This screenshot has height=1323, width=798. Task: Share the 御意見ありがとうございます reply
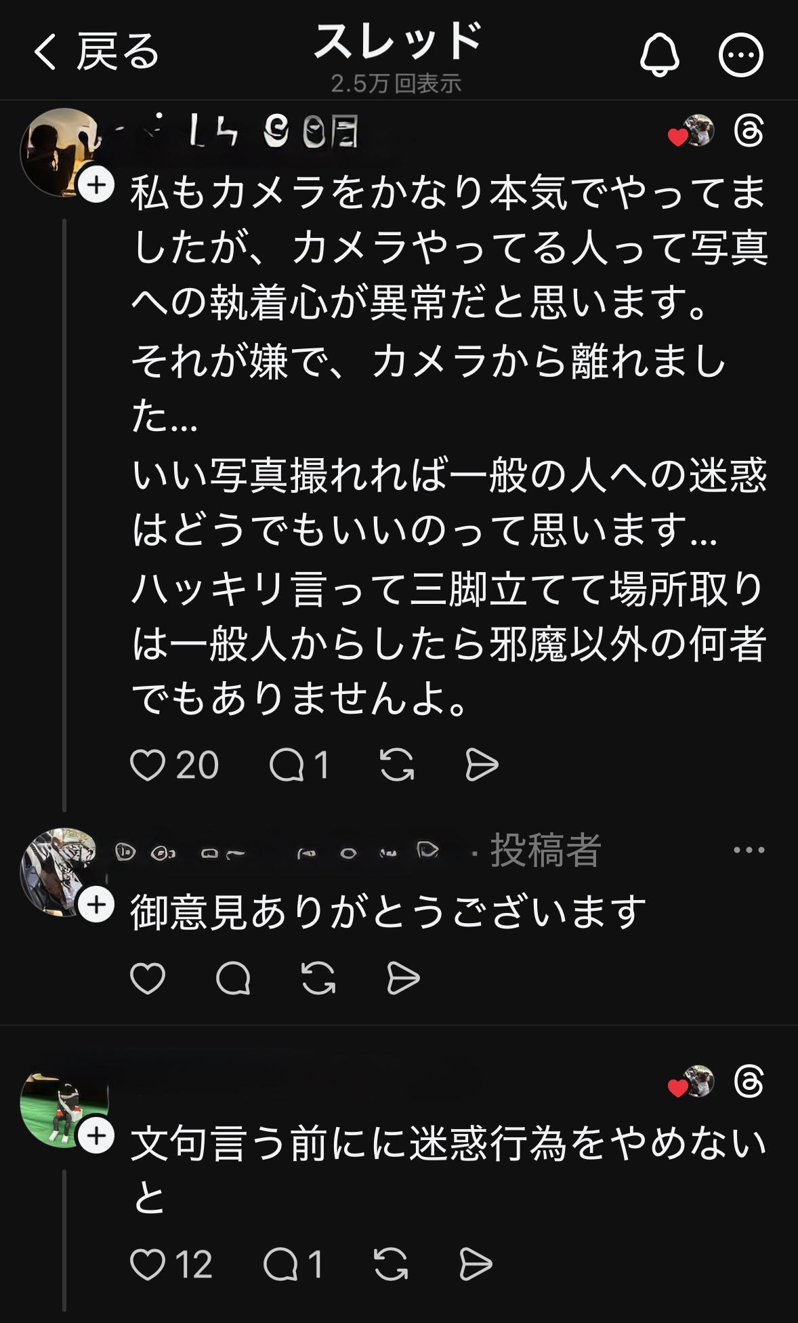[x=404, y=978]
